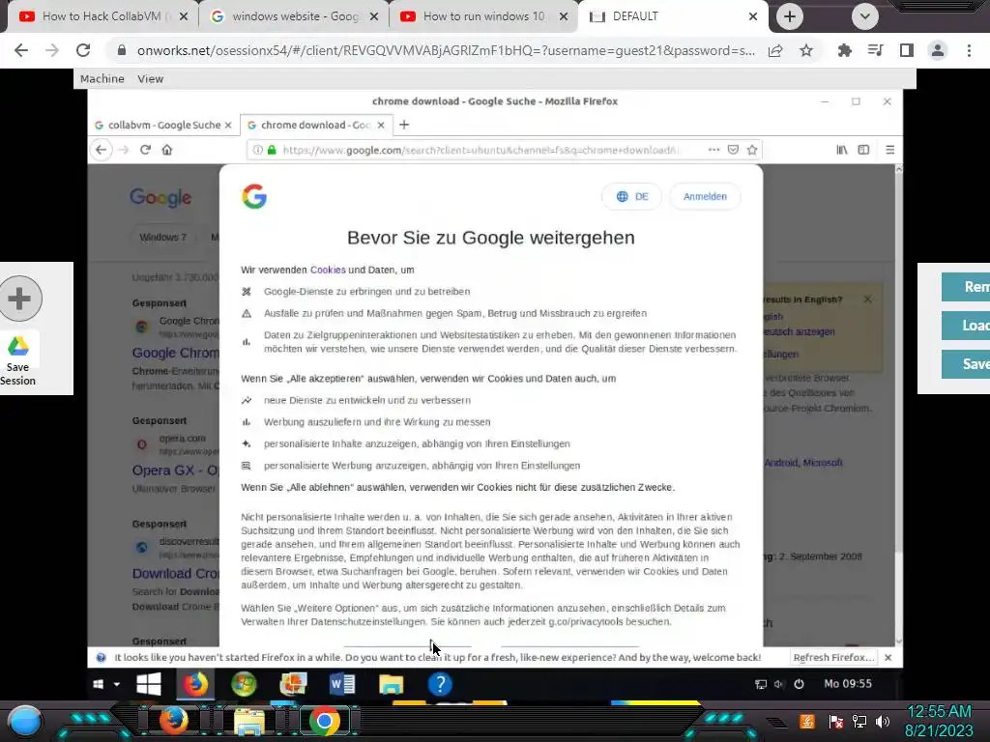Click the remote clock Mo 09:55
This screenshot has width=990, height=742.
[x=847, y=683]
